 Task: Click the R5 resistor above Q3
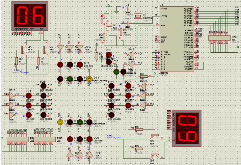pos(139,129)
